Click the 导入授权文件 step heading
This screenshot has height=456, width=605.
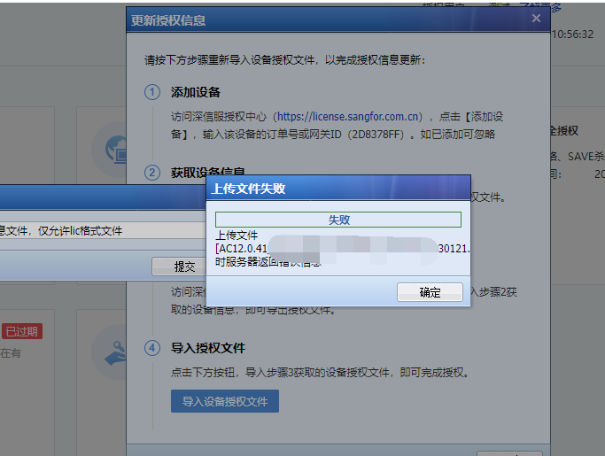(x=208, y=348)
